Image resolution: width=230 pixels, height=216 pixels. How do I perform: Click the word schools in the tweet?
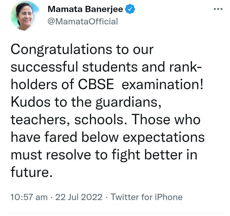click(x=99, y=119)
